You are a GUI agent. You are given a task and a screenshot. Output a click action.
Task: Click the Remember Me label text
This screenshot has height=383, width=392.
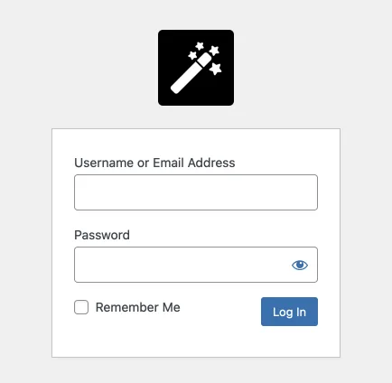(138, 307)
